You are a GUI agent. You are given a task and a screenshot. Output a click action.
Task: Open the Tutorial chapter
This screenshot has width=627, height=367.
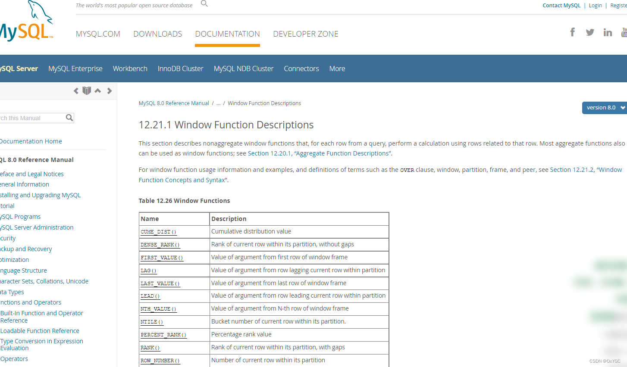coord(7,206)
